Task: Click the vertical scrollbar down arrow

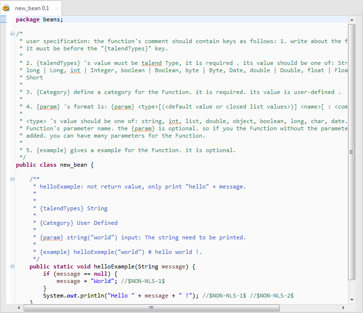Action: pos(352,300)
